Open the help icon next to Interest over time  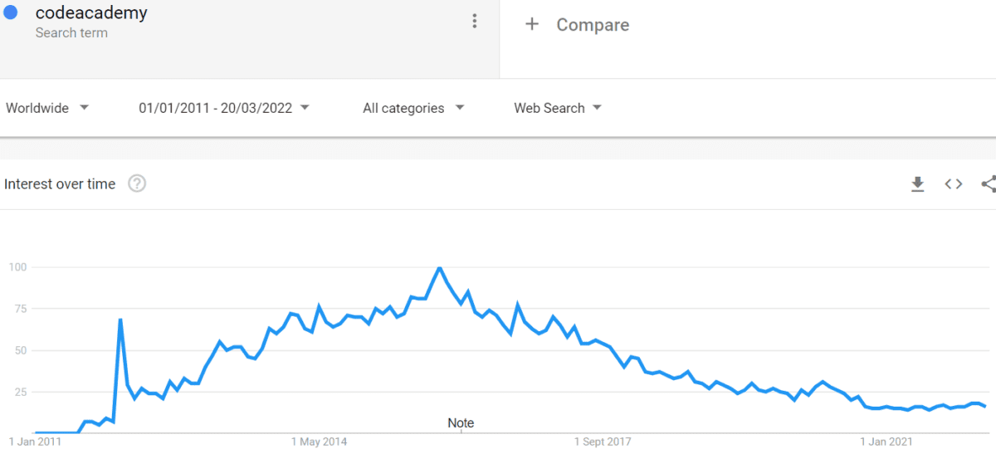pyautogui.click(x=137, y=183)
